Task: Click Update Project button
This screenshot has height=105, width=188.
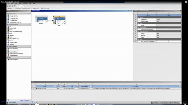Action: click(x=35, y=8)
